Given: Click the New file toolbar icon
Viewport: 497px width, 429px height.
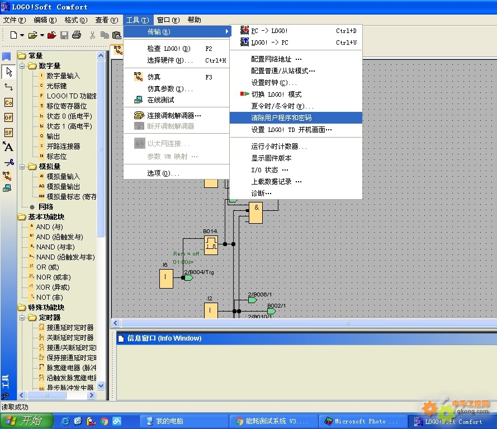Looking at the screenshot, I should click(13, 35).
